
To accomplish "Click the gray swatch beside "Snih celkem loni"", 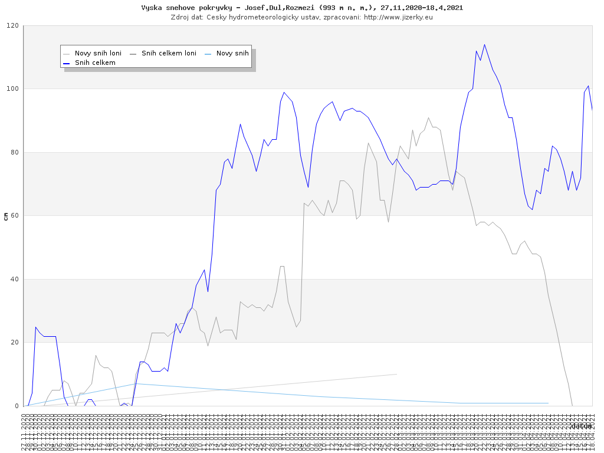I will point(133,53).
